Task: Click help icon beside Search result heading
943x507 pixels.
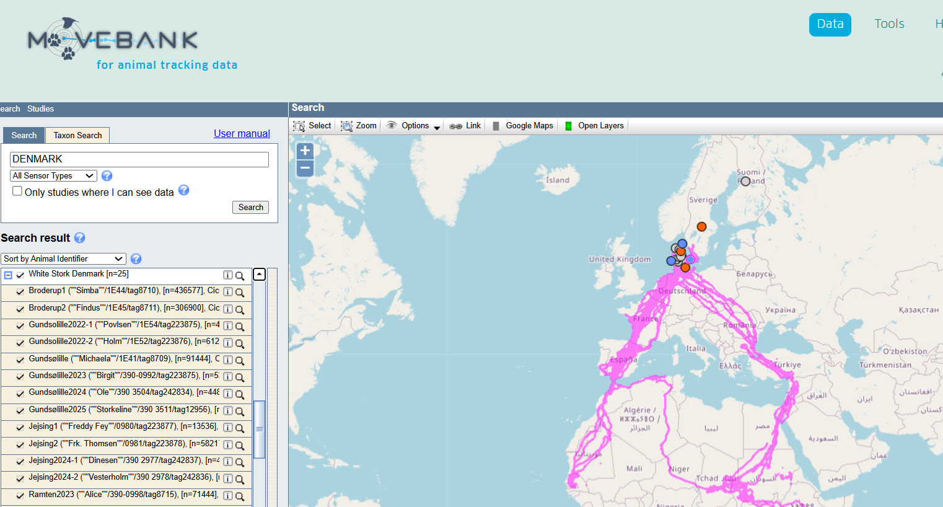Action: click(x=80, y=238)
